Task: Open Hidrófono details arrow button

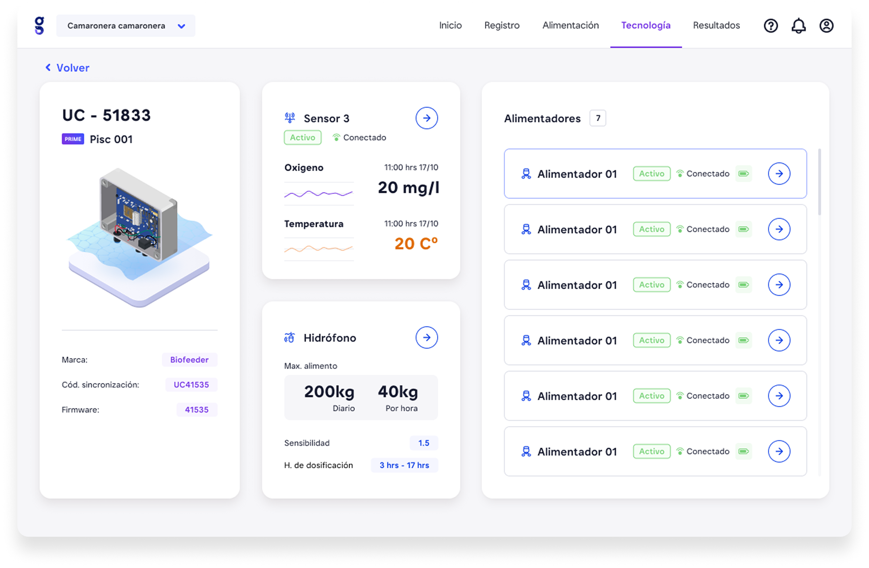Action: pyautogui.click(x=427, y=337)
